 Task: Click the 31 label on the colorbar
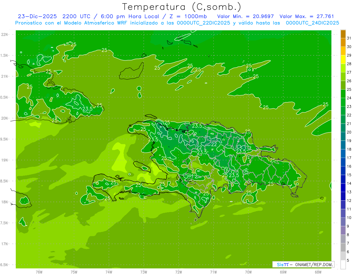tap(349, 38)
